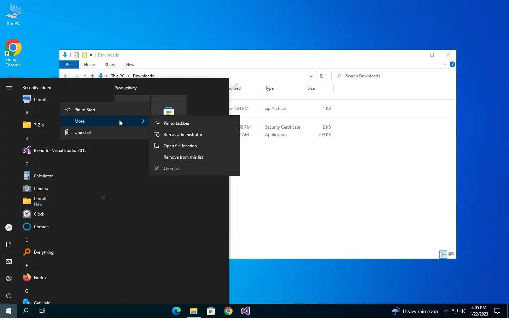Viewport: 509px width, 318px height.
Task: Open This PC desktop icon
Action: point(13,15)
